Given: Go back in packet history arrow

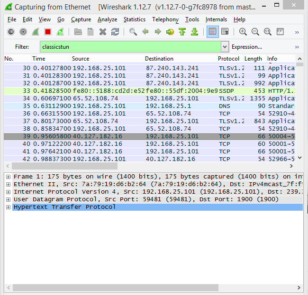Looking at the screenshot, I should pyautogui.click(x=145, y=32).
